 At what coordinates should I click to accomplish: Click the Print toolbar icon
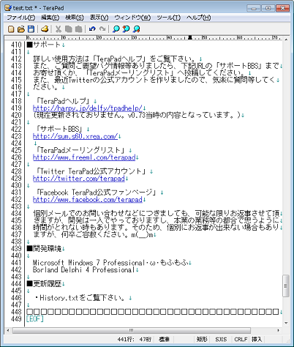(x=45, y=29)
